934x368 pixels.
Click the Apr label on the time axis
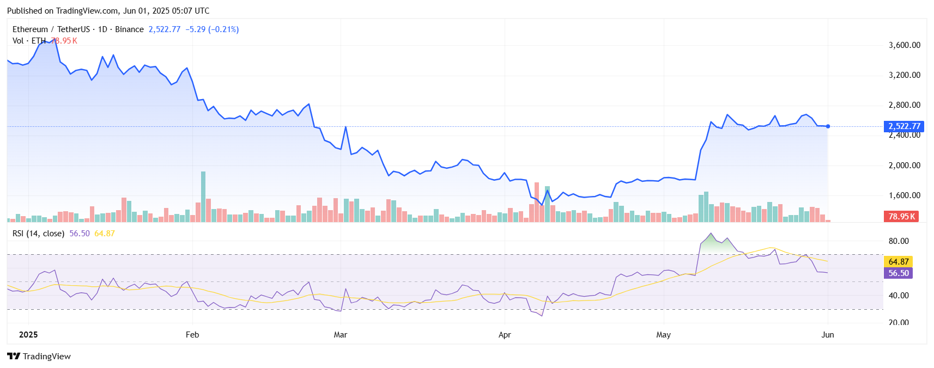[x=505, y=335]
